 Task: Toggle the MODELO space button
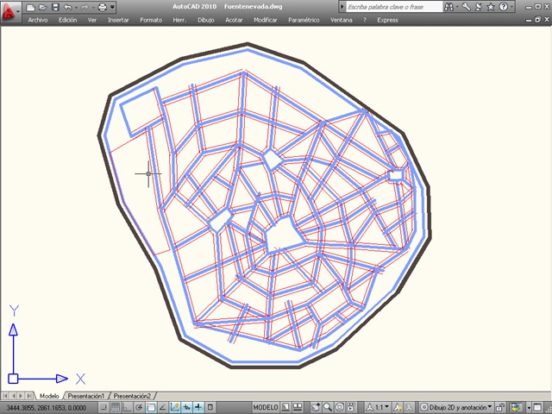[266, 407]
